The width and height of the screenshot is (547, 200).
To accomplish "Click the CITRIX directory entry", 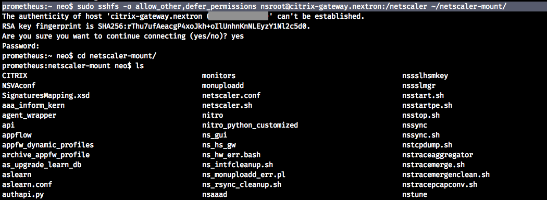I will [x=15, y=76].
